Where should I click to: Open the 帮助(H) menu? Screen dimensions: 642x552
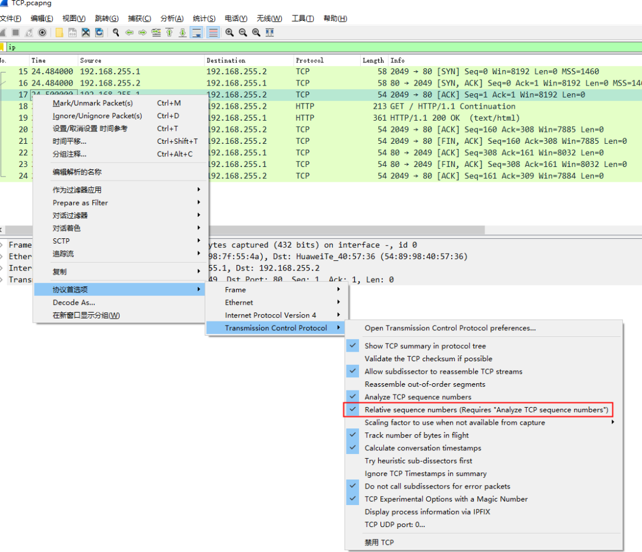pyautogui.click(x=335, y=18)
